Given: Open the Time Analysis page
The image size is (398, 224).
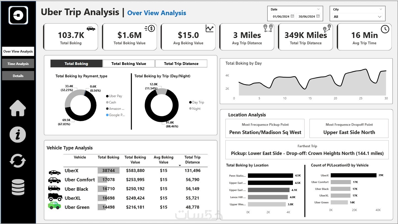Looking at the screenshot, I should pyautogui.click(x=18, y=64).
